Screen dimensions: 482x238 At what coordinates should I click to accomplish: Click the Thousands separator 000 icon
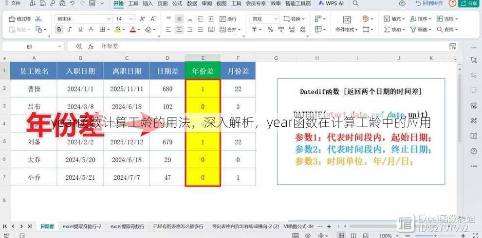pyautogui.click(x=281, y=30)
